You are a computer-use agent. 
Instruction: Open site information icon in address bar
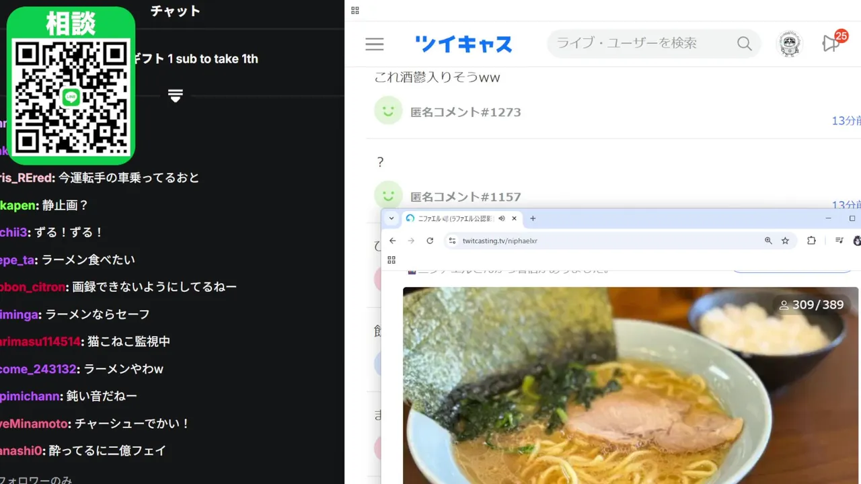(453, 241)
